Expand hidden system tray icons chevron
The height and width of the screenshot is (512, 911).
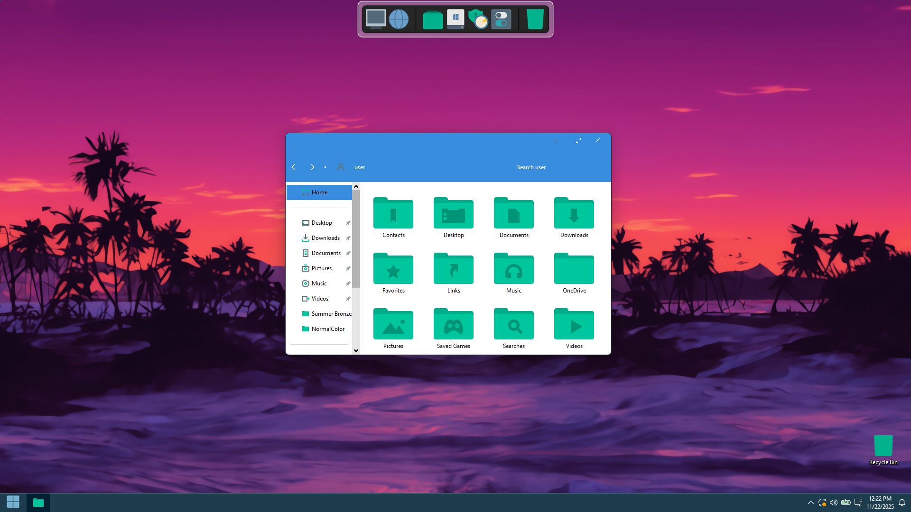(810, 503)
